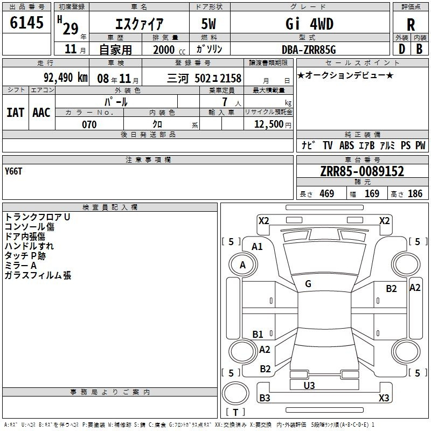
Task: Select the A1 damage marker on diagram
Action: (x=258, y=246)
